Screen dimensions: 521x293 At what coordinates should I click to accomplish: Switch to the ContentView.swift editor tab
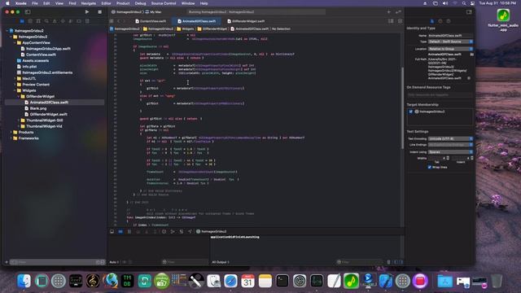pos(150,21)
